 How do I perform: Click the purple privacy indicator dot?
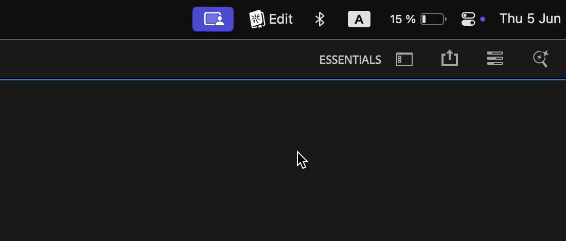(x=483, y=20)
